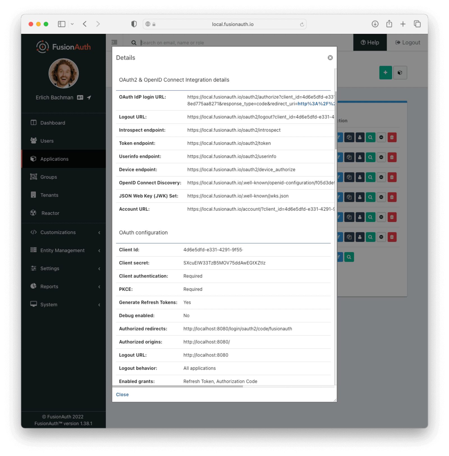View the first application with green magnifier icon
This screenshot has width=449, height=456.
point(370,137)
